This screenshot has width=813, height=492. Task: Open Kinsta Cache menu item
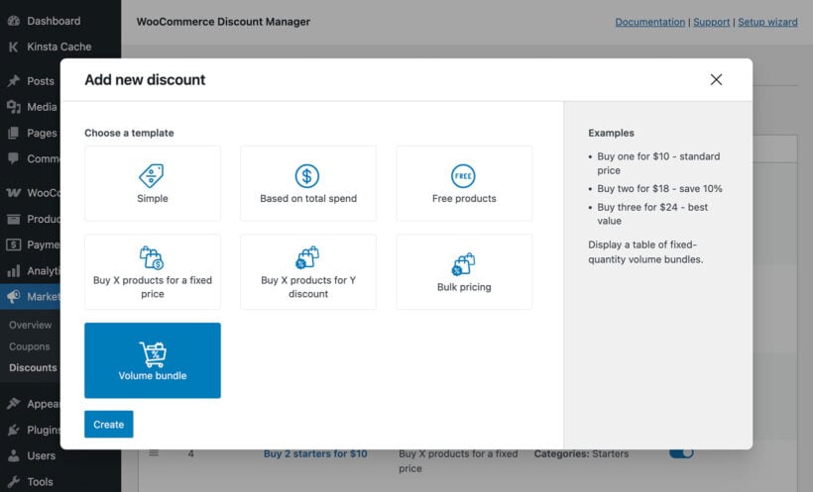(58, 47)
